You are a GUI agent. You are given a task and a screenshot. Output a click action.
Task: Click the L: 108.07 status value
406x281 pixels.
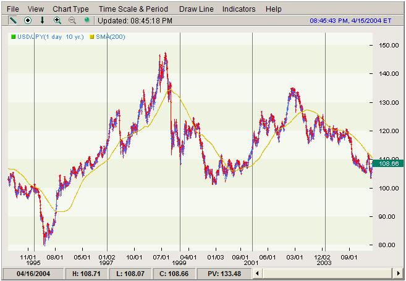(130, 274)
